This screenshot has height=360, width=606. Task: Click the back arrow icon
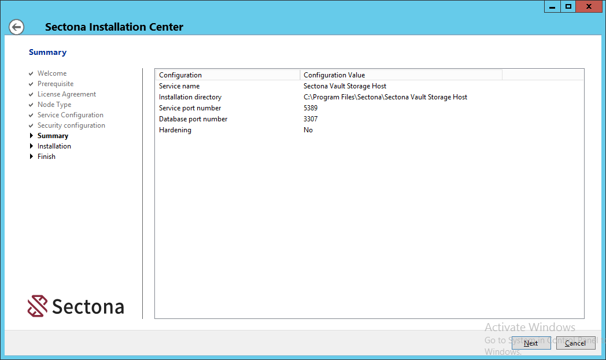pos(17,27)
